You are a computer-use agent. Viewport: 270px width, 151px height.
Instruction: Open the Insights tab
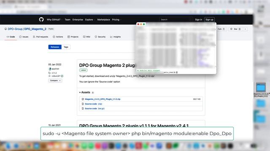point(115,37)
